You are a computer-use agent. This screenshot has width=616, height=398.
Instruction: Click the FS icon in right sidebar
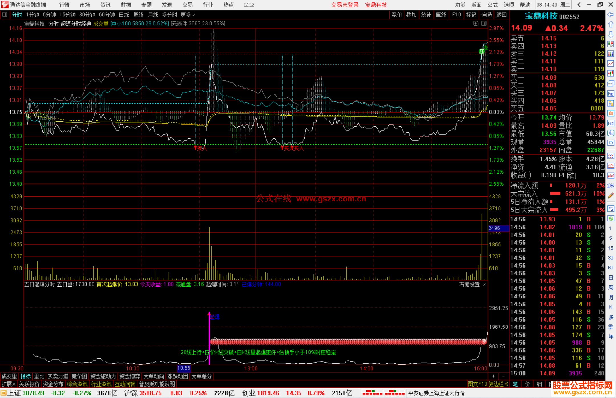611,209
